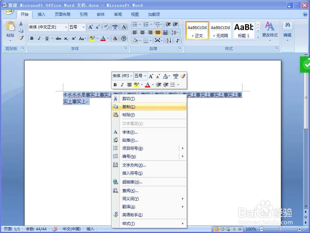
Task: Click the Office round button
Action: (8, 11)
